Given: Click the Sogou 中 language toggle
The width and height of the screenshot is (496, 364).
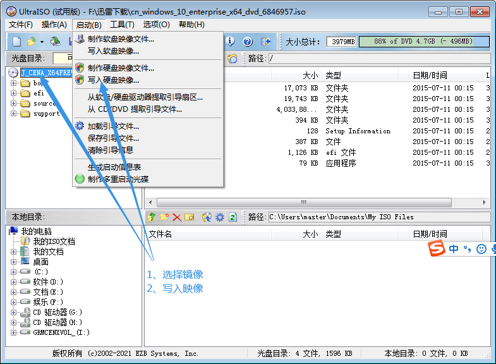Looking at the screenshot, I should (x=453, y=249).
